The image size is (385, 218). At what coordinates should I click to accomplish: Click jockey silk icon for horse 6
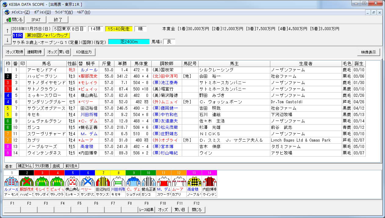(x=88, y=181)
